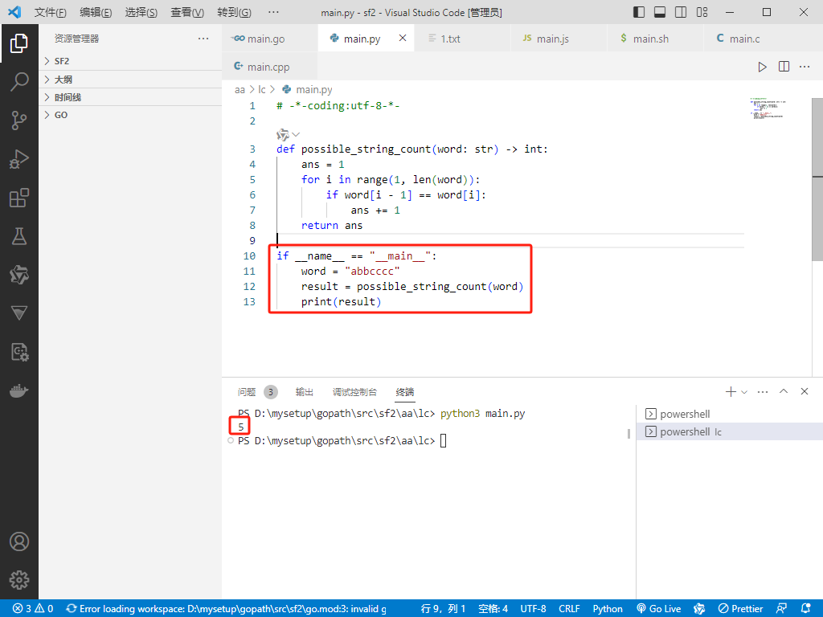Toggle the primary side bar layout
The height and width of the screenshot is (617, 823).
639,12
